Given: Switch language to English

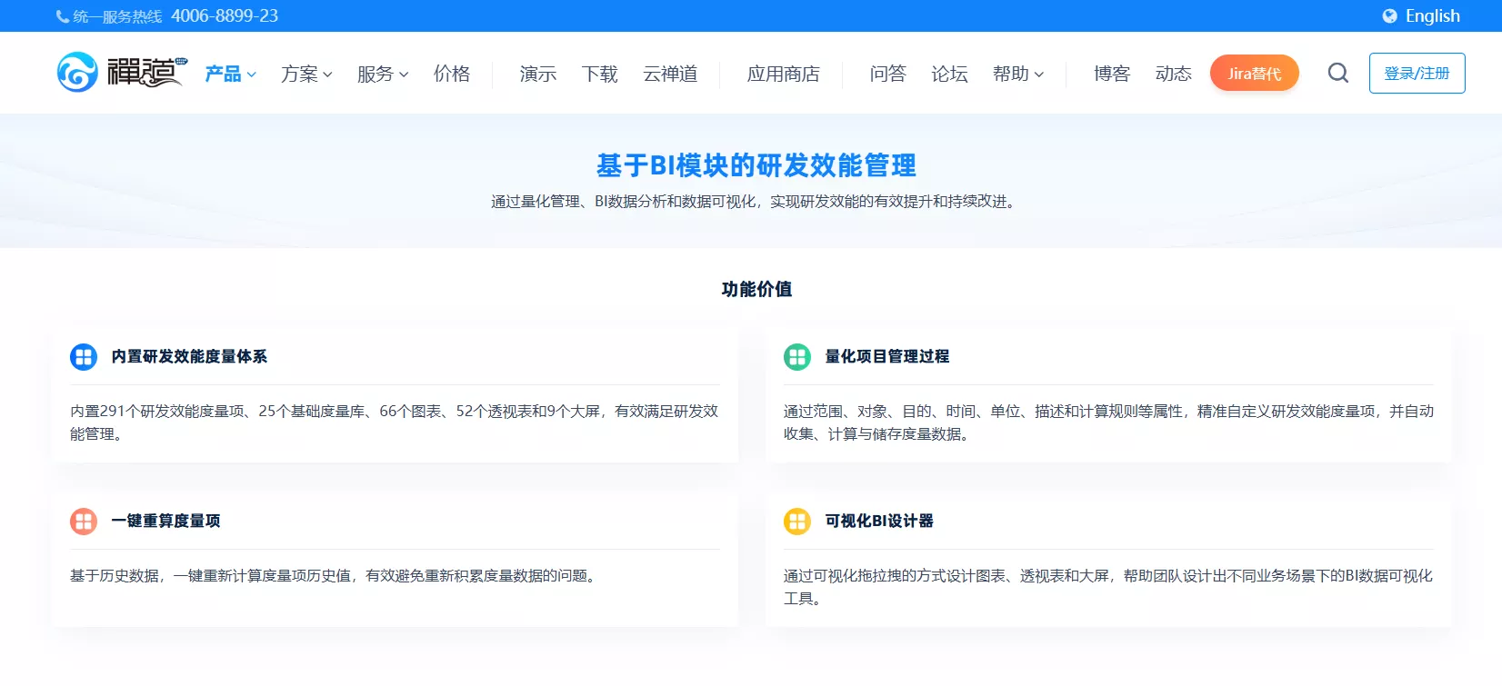Looking at the screenshot, I should point(1432,16).
